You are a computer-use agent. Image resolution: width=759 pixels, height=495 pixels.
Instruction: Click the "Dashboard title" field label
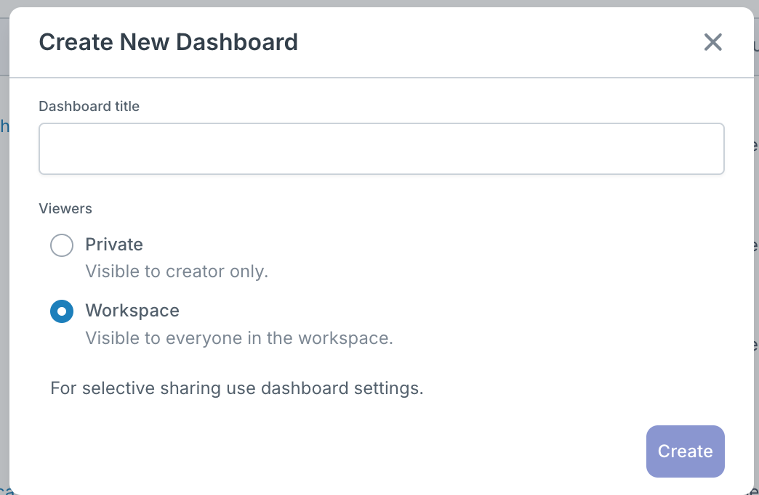89,106
